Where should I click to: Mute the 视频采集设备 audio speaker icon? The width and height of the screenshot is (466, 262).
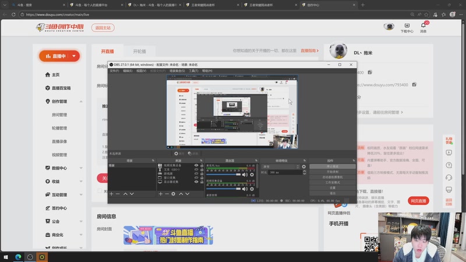pos(245,189)
